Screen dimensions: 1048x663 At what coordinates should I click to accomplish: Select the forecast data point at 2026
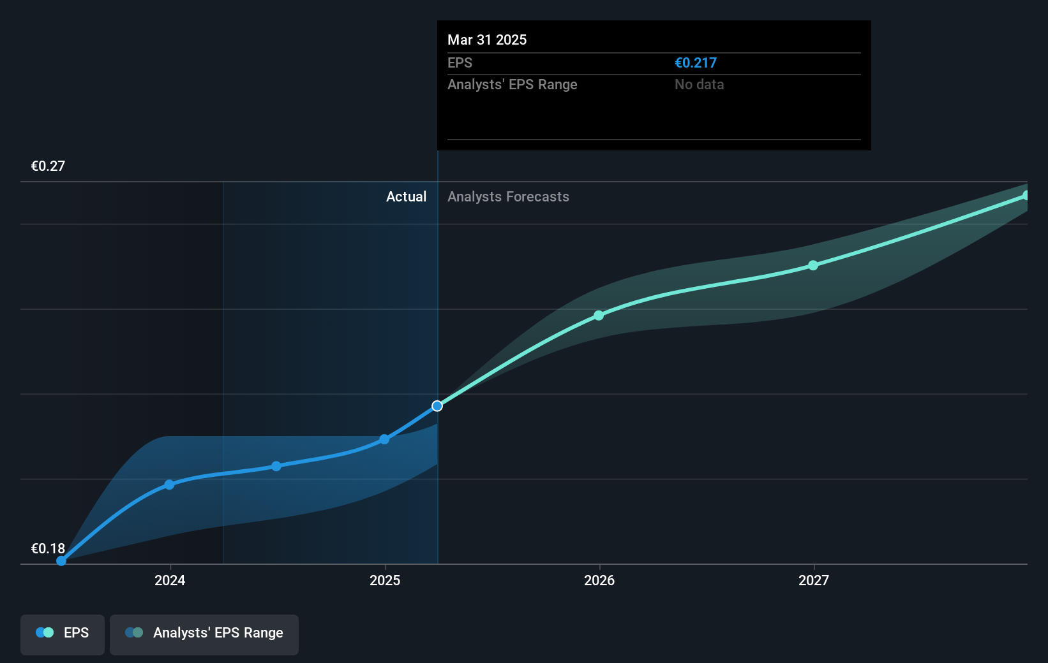click(x=599, y=316)
